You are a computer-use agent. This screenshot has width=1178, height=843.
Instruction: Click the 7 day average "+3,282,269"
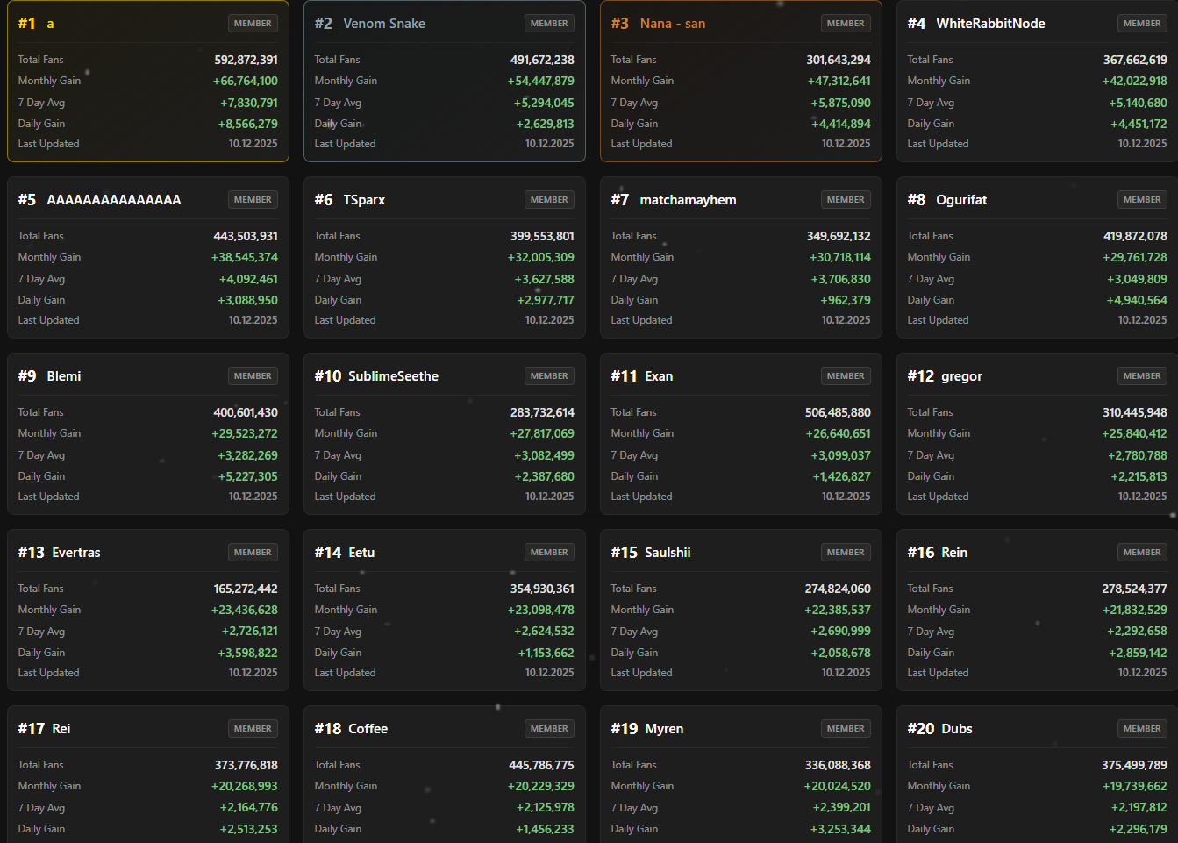point(248,455)
